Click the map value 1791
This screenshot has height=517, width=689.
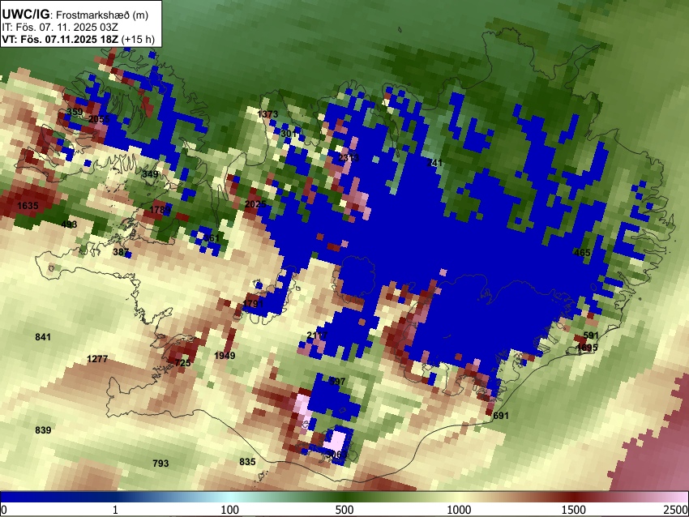pos(253,304)
